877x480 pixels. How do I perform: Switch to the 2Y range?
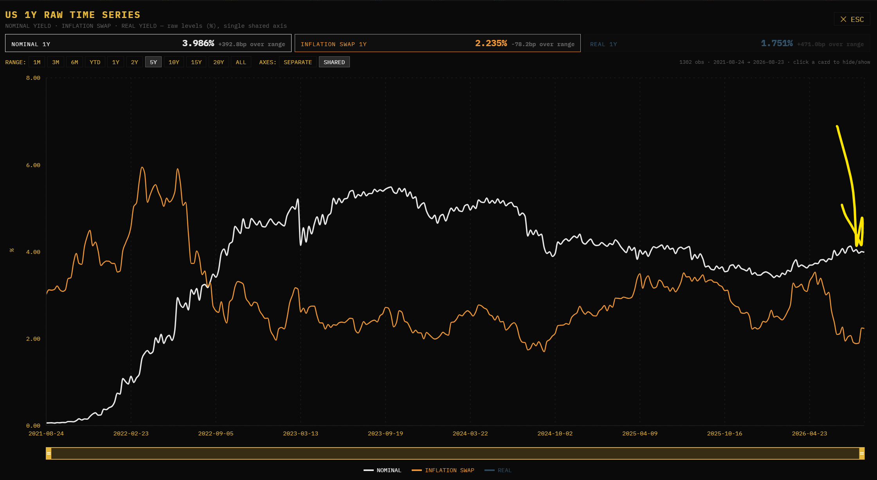click(x=135, y=62)
